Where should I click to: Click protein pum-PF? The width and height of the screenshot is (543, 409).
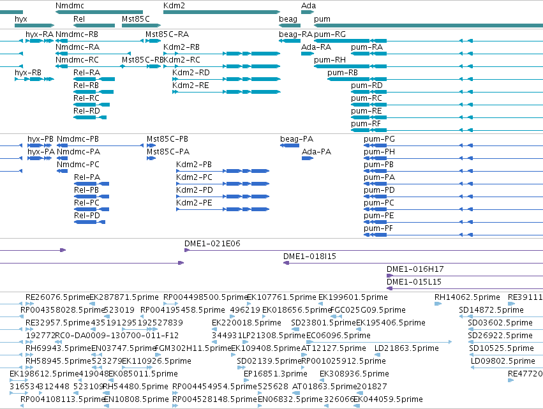coord(378,229)
